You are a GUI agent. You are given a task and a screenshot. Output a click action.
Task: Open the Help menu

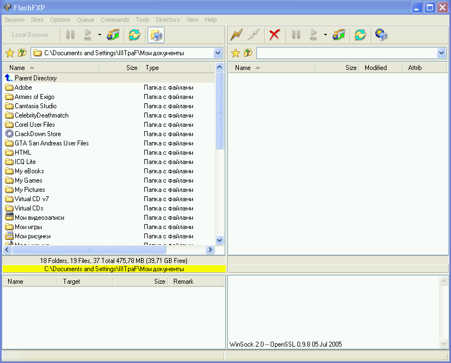click(211, 20)
